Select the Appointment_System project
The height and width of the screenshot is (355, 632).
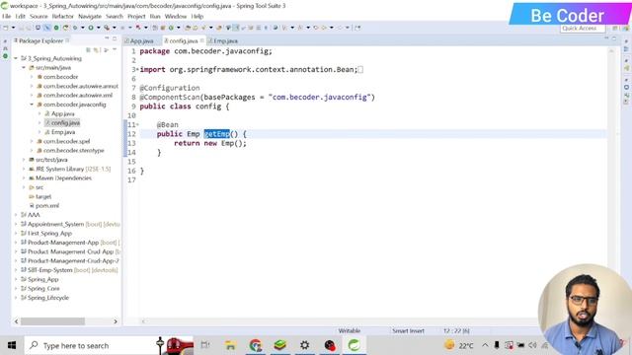55,224
